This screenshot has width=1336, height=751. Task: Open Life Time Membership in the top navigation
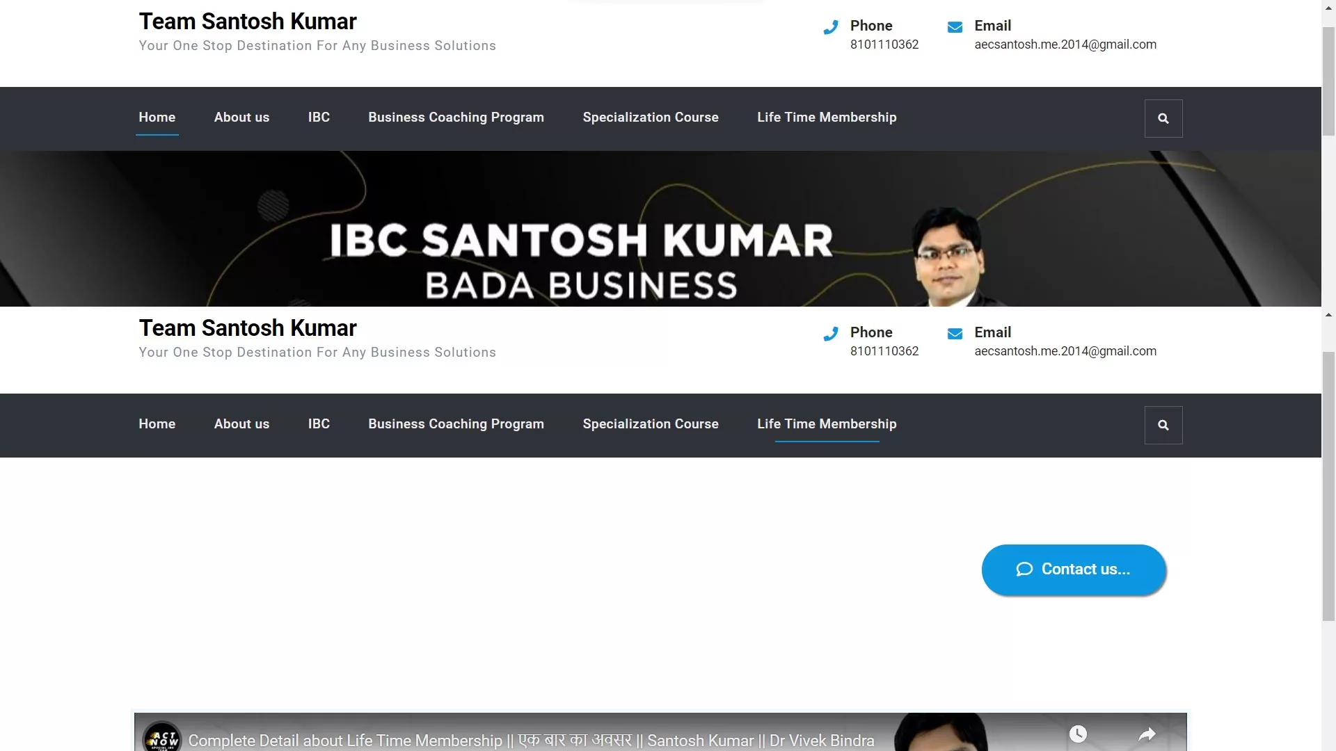click(x=827, y=118)
